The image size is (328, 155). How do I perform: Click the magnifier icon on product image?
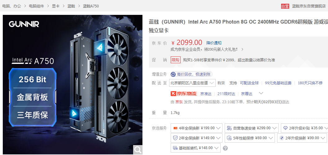click(x=138, y=150)
